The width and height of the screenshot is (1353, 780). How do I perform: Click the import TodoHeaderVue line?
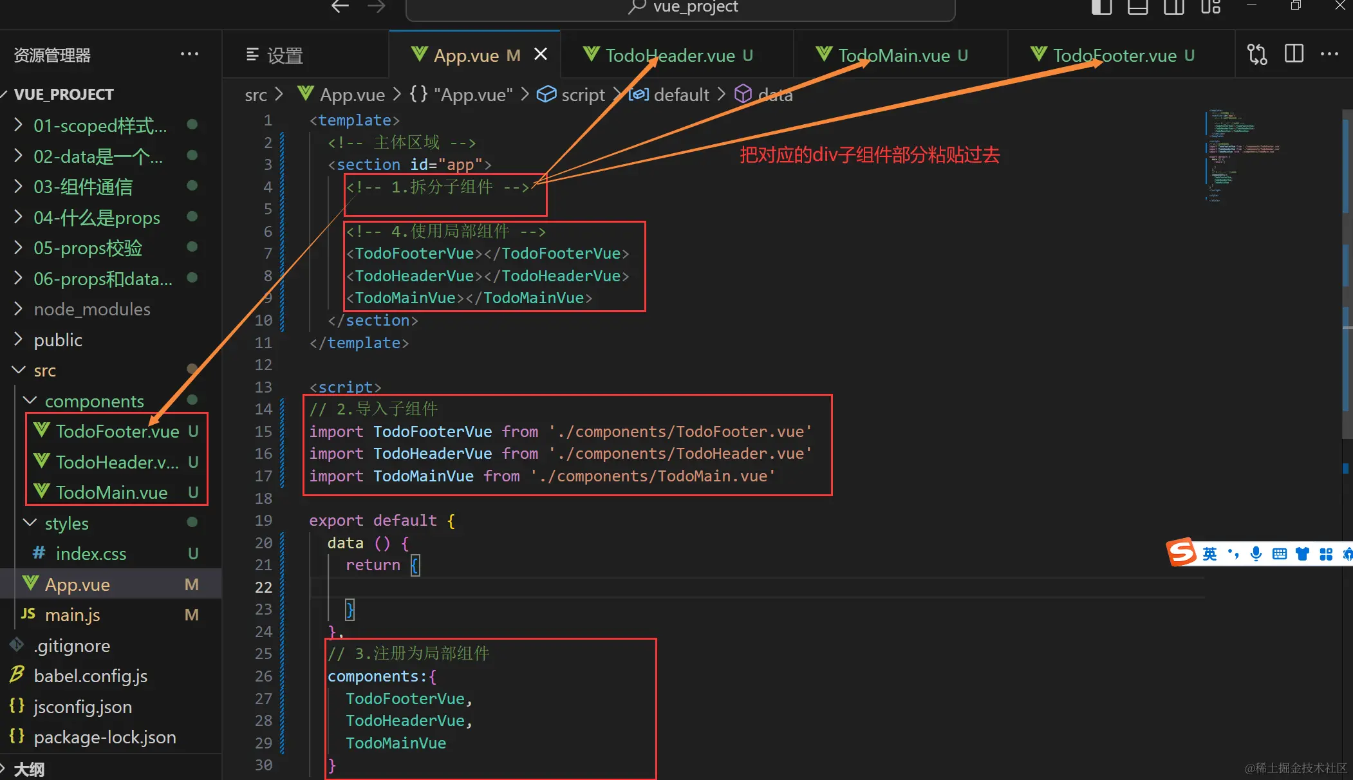pyautogui.click(x=560, y=454)
